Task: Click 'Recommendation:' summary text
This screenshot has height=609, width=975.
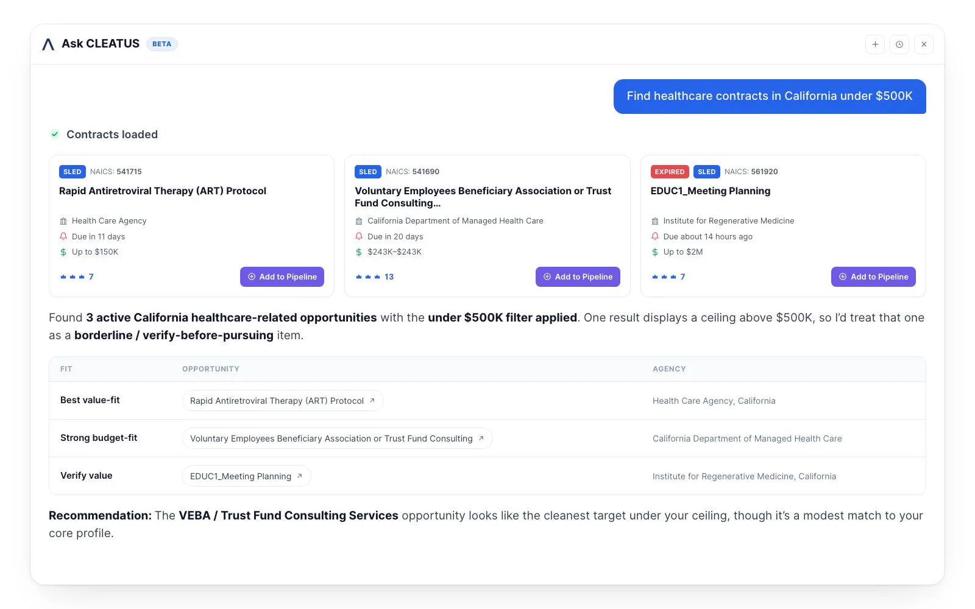Action: point(100,516)
